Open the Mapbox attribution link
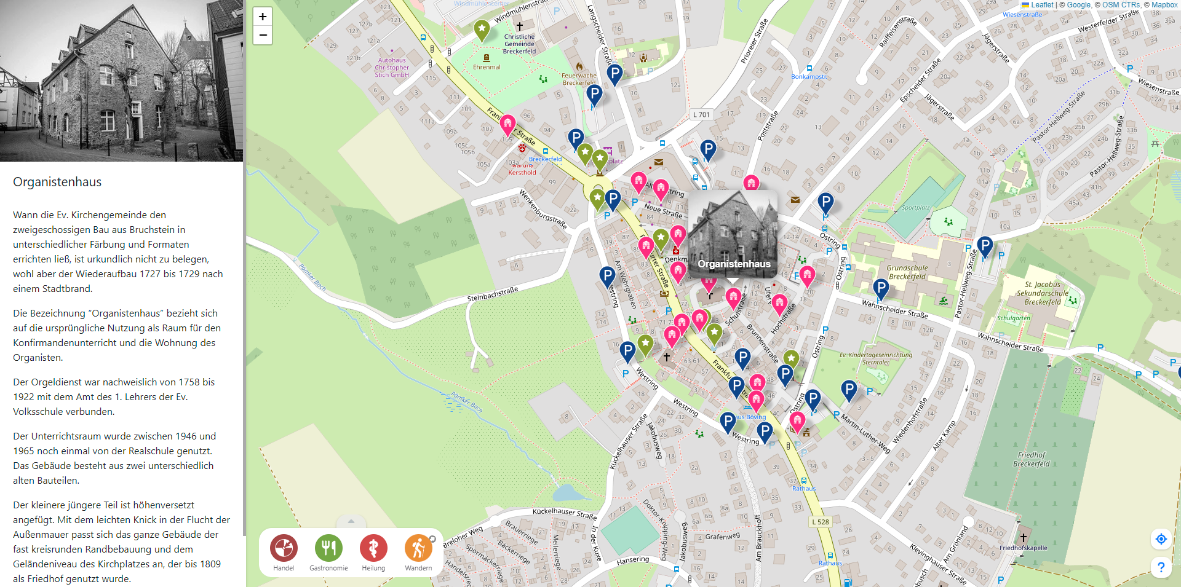Viewport: 1181px width, 587px height. click(1164, 5)
